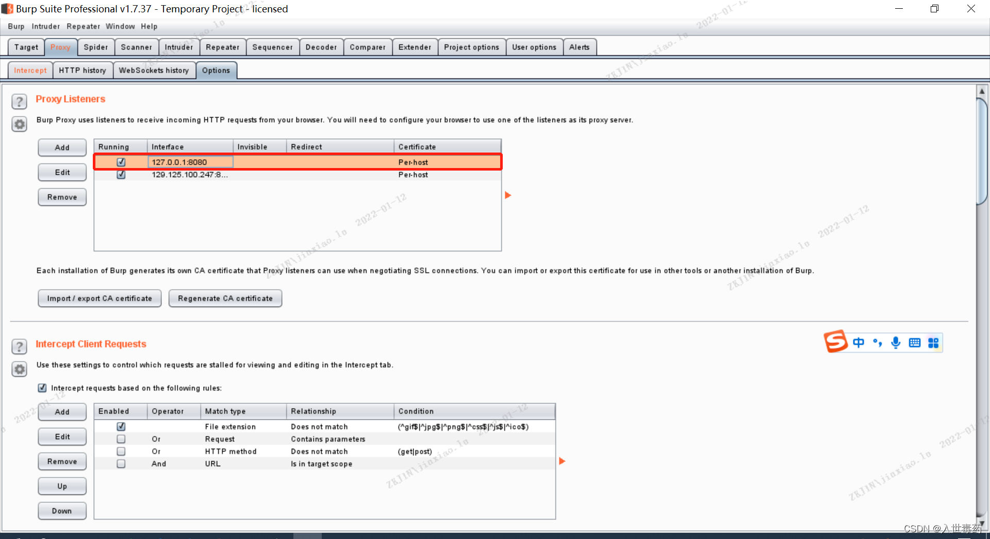Edit selected intercept rule
This screenshot has height=539, width=990.
62,436
